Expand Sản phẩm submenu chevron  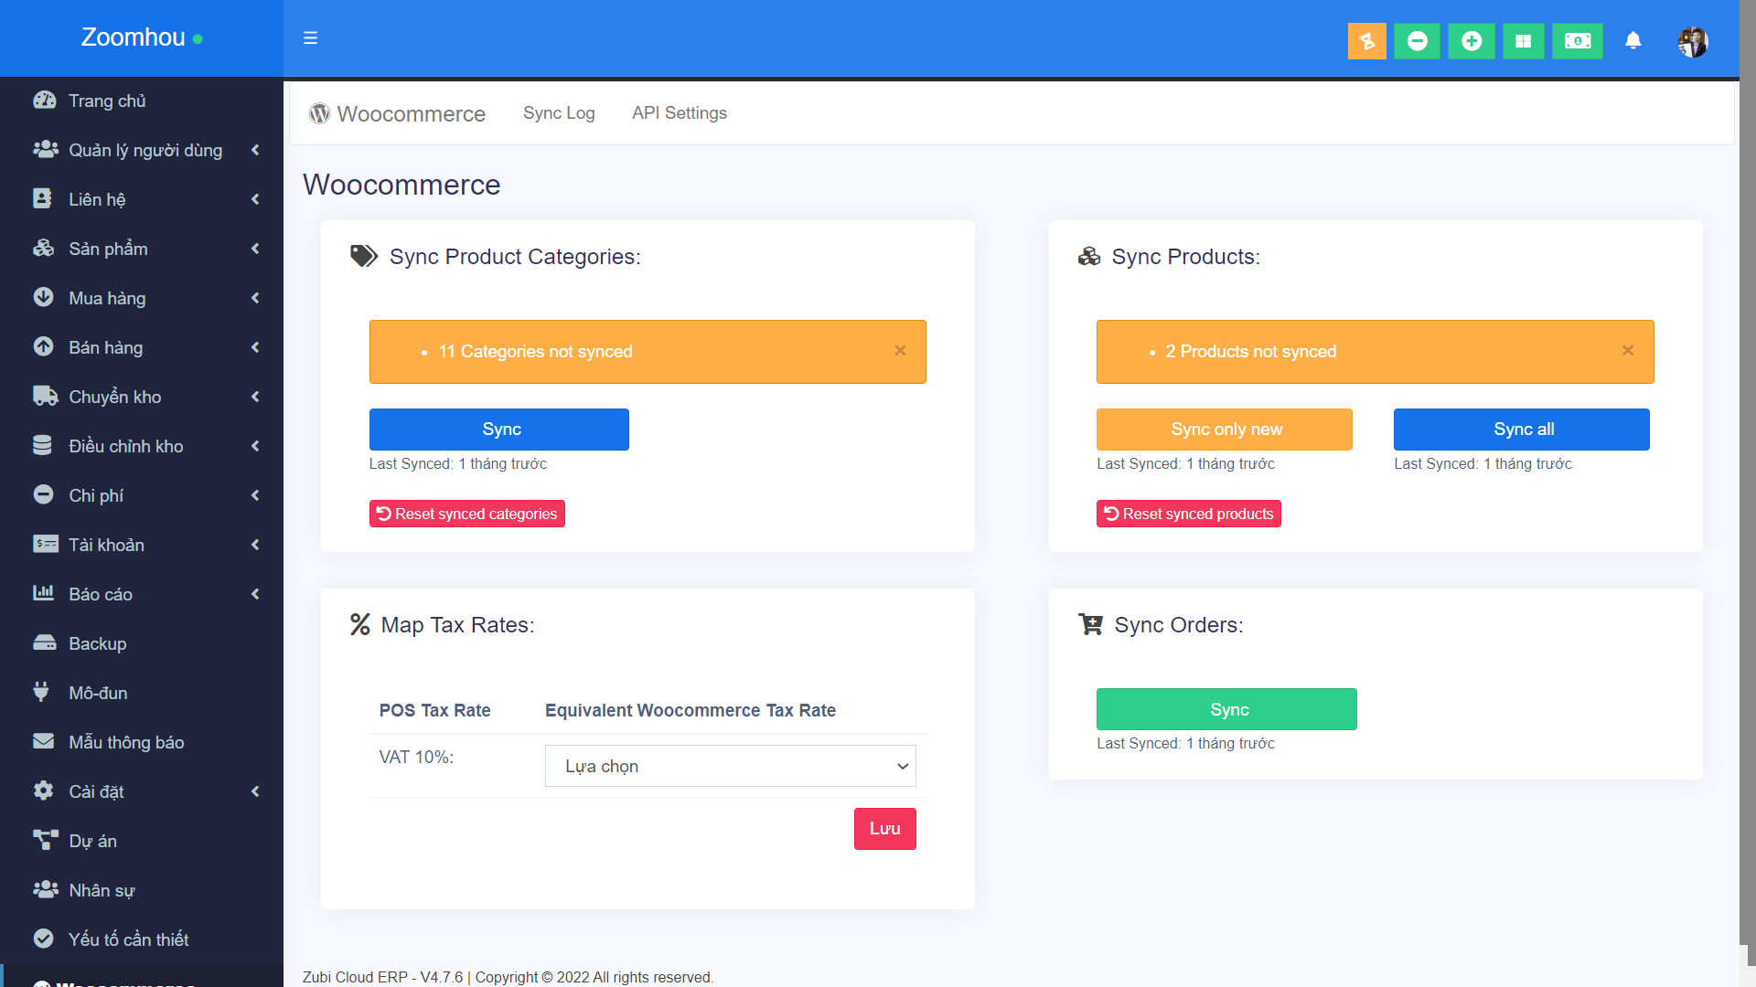coord(255,249)
